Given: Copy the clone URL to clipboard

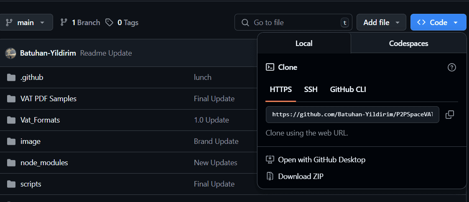Looking at the screenshot, I should 450,115.
